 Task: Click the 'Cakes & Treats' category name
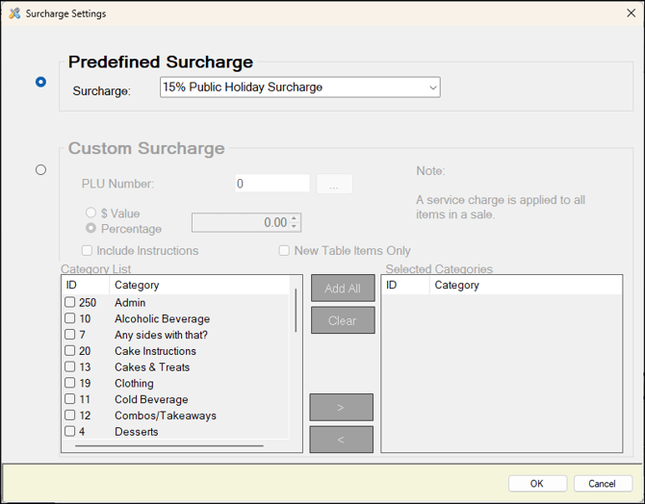pos(152,367)
